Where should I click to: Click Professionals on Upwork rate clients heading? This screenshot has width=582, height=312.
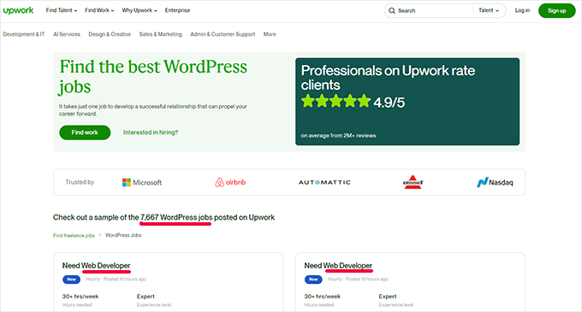tap(388, 78)
